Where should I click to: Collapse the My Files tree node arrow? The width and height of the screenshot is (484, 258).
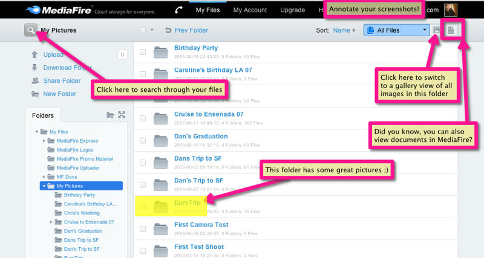[x=37, y=132]
